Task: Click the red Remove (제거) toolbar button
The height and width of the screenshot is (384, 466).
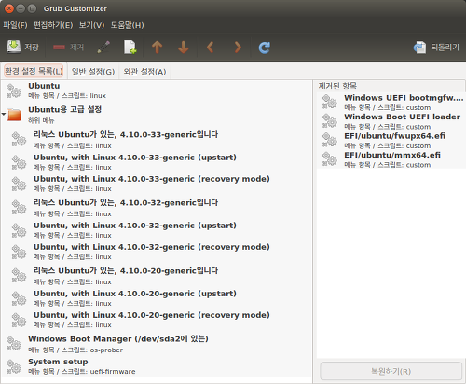Action: pyautogui.click(x=68, y=48)
